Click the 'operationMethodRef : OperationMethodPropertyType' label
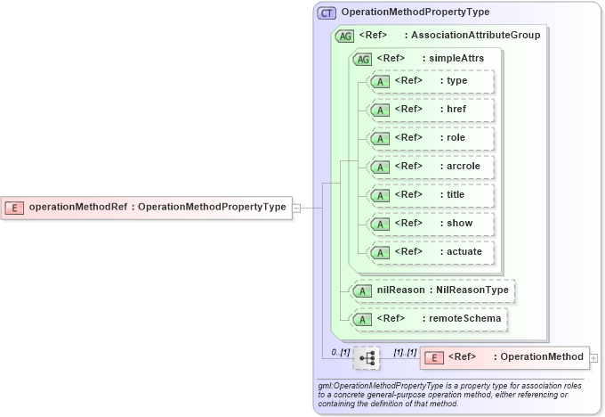 pyautogui.click(x=157, y=207)
